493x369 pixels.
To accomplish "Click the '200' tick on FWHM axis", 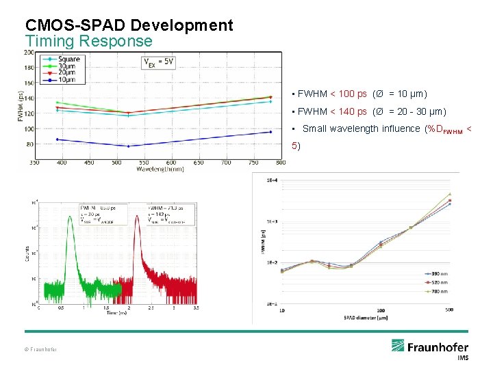I will point(29,53).
